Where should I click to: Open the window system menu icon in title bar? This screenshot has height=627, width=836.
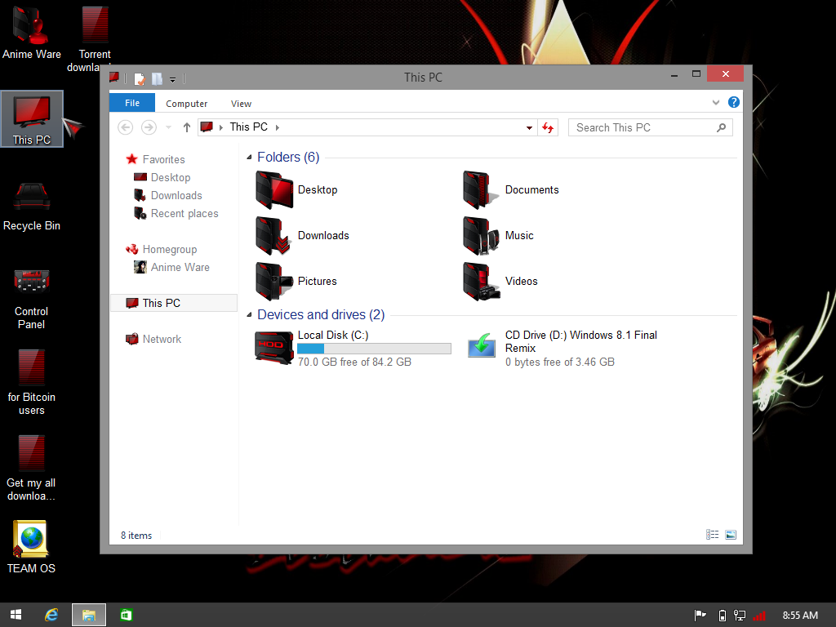pyautogui.click(x=114, y=78)
